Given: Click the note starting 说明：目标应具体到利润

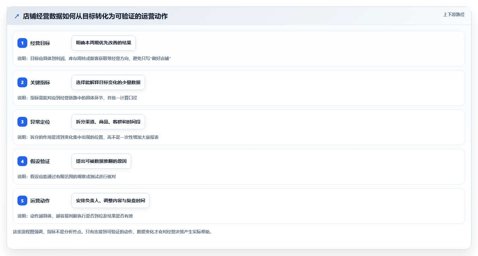Looking at the screenshot, I should click(94, 58).
